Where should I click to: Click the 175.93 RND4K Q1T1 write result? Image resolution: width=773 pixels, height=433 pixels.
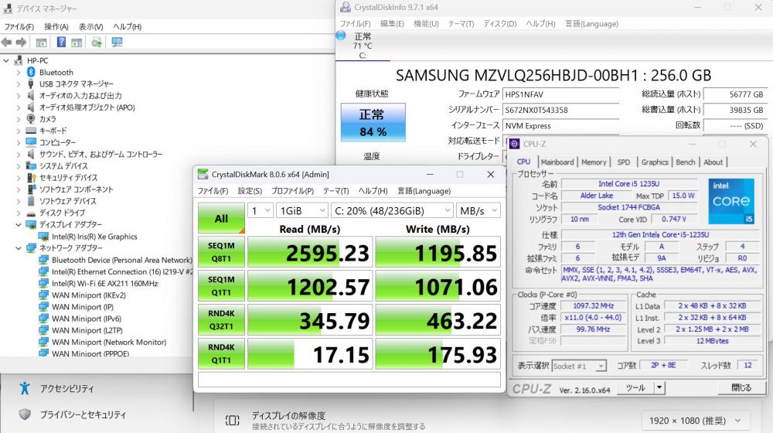[438, 354]
